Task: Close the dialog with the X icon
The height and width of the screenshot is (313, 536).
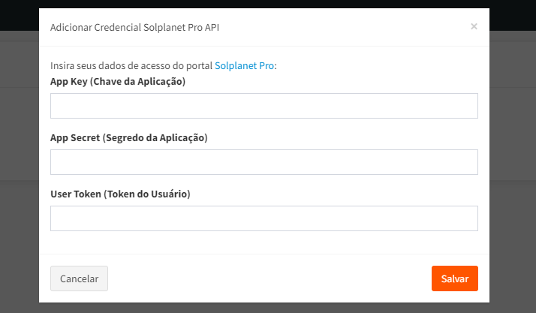Action: pyautogui.click(x=474, y=26)
